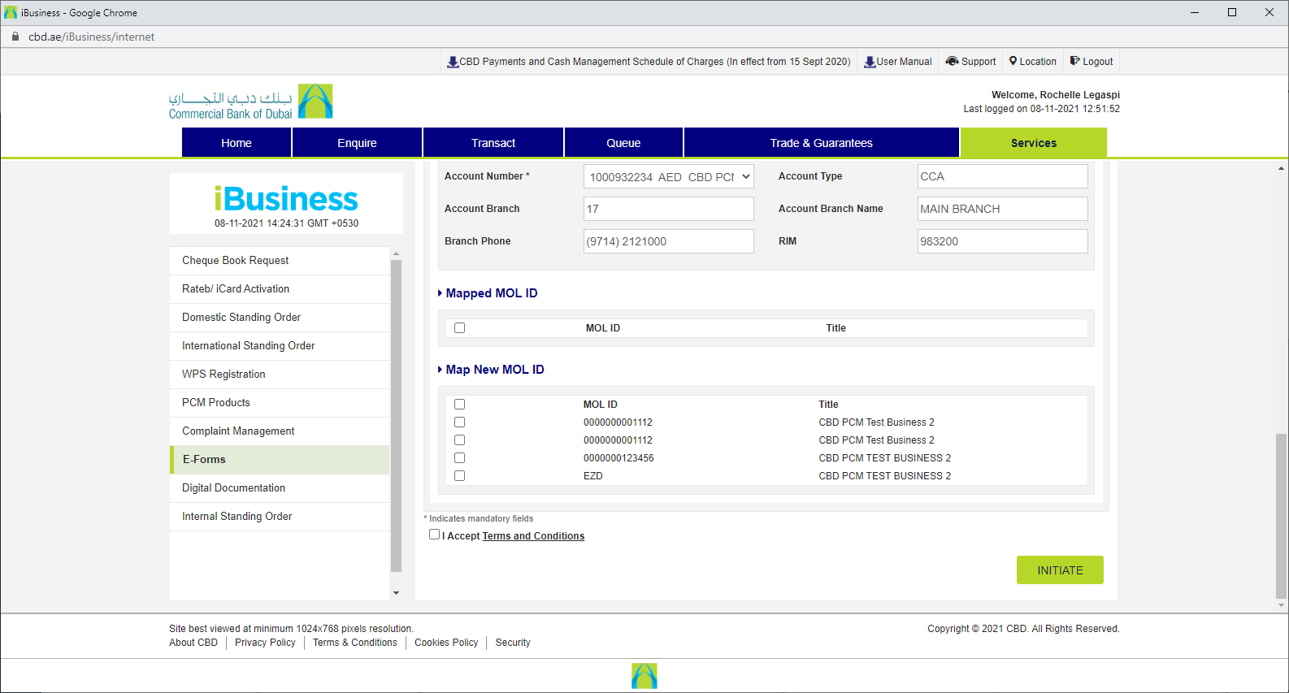The width and height of the screenshot is (1289, 693).
Task: Click the address bar URL cbd.ae/iBusiness/internet
Action: click(92, 37)
